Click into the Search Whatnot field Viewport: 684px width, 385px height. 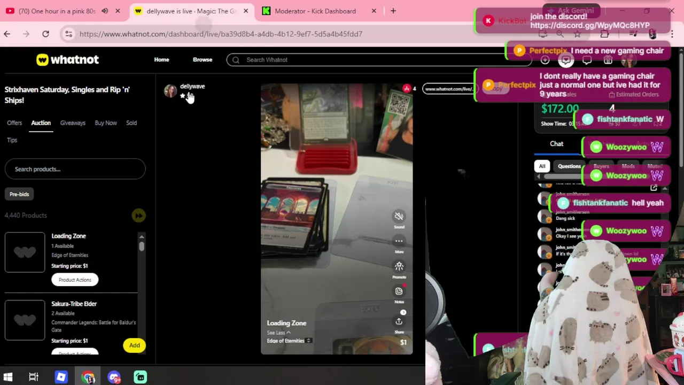pyautogui.click(x=379, y=60)
